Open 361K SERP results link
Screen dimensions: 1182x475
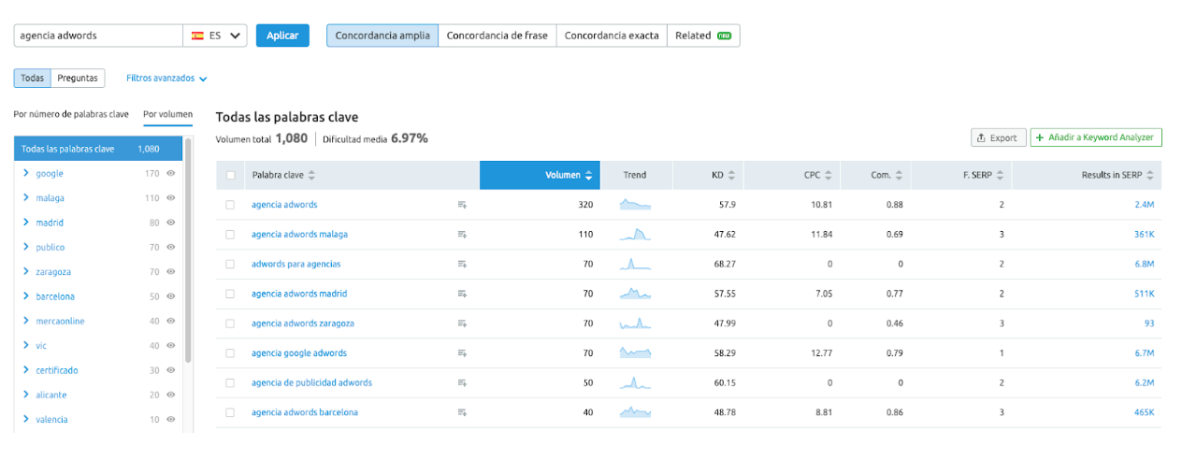click(1145, 235)
